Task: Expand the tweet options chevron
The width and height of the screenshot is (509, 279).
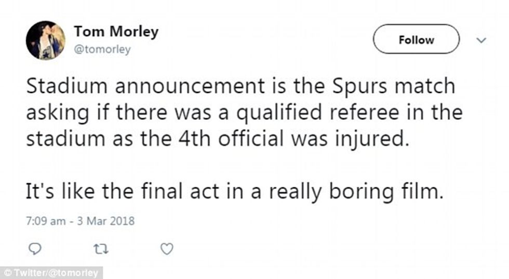Action: [x=481, y=40]
